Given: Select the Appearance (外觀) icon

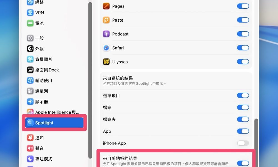Looking at the screenshot, I should [30, 49].
